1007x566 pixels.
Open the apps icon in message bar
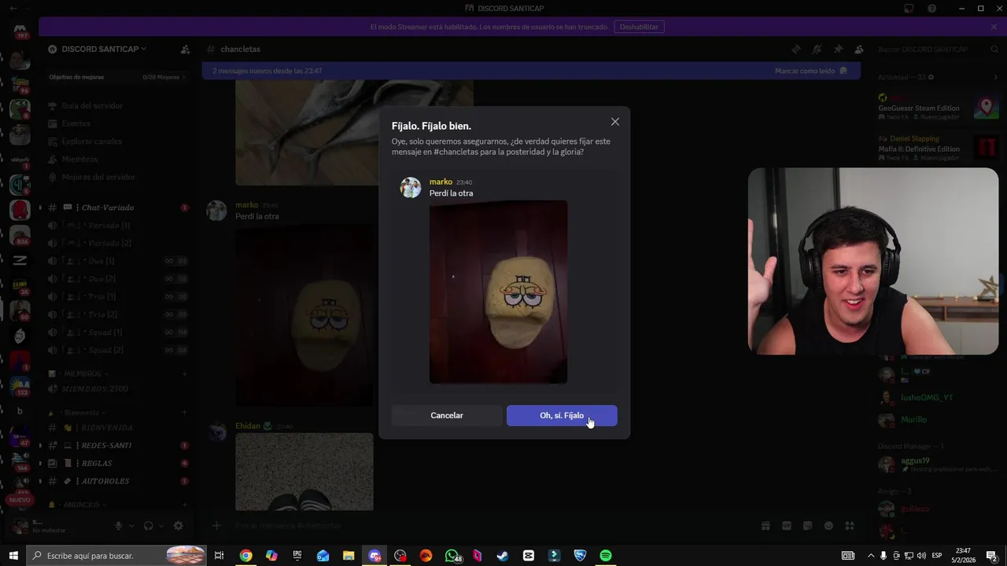pos(850,525)
